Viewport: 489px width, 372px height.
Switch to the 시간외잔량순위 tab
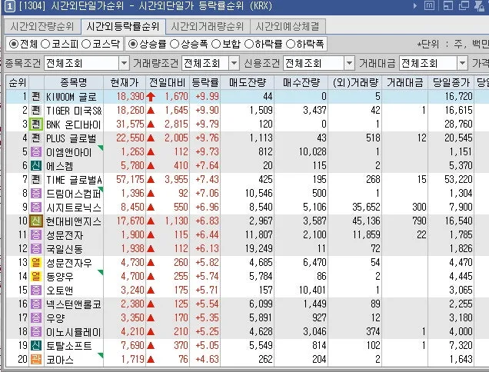(x=42, y=26)
